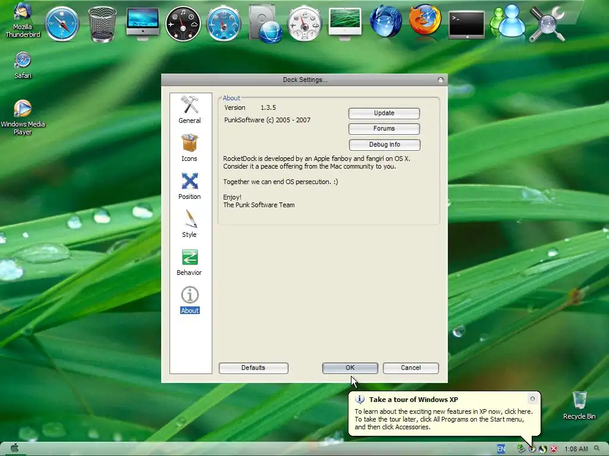Image resolution: width=609 pixels, height=456 pixels.
Task: Close the Windows XP tour balloon
Action: coord(532,398)
